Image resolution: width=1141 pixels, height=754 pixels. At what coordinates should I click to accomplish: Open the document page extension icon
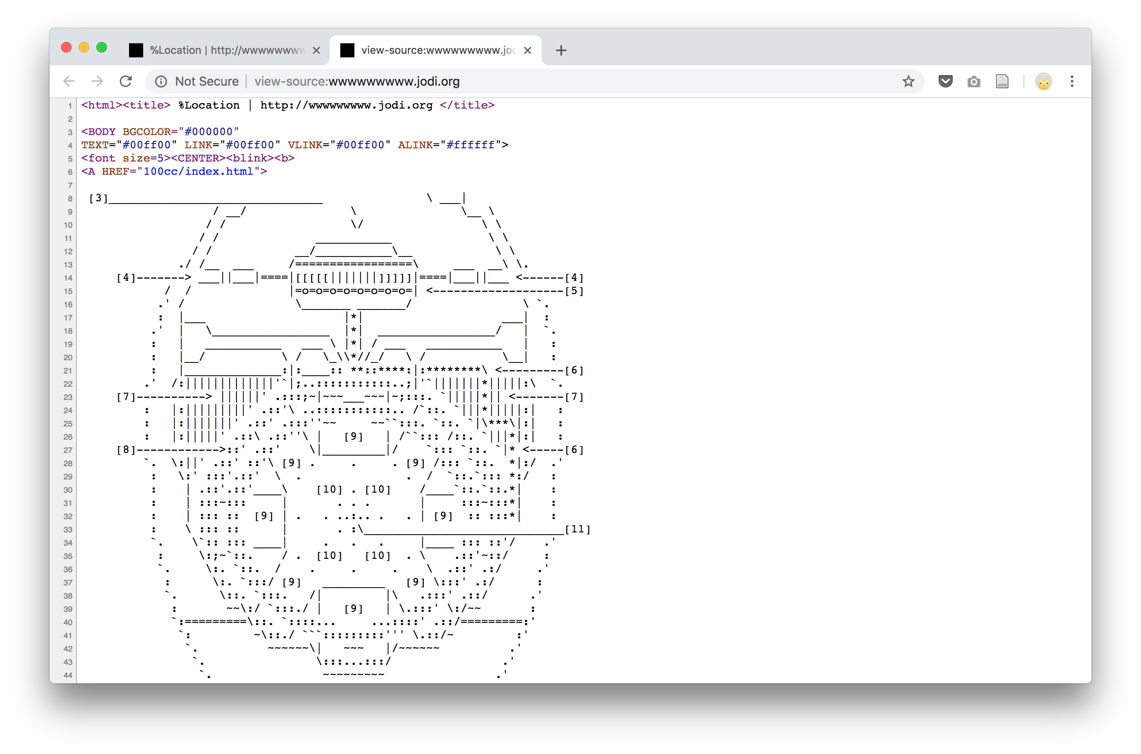[1002, 81]
